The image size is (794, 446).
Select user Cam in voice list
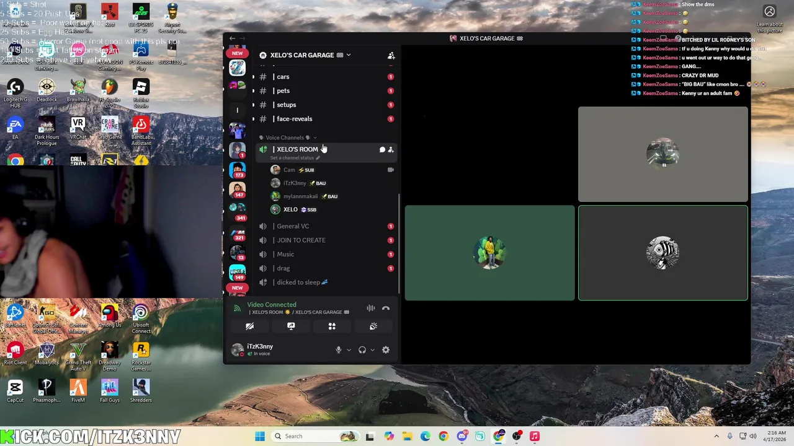click(x=289, y=170)
